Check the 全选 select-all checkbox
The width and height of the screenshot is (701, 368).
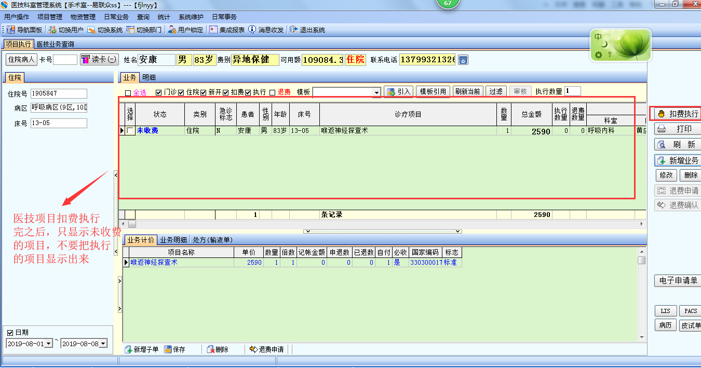[128, 92]
